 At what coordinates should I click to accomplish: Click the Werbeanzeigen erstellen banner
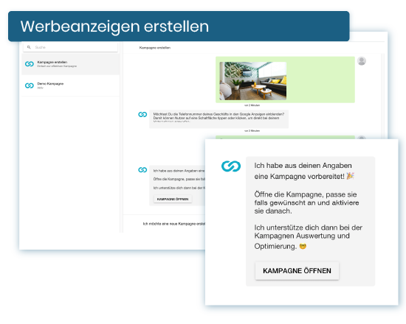click(x=179, y=26)
